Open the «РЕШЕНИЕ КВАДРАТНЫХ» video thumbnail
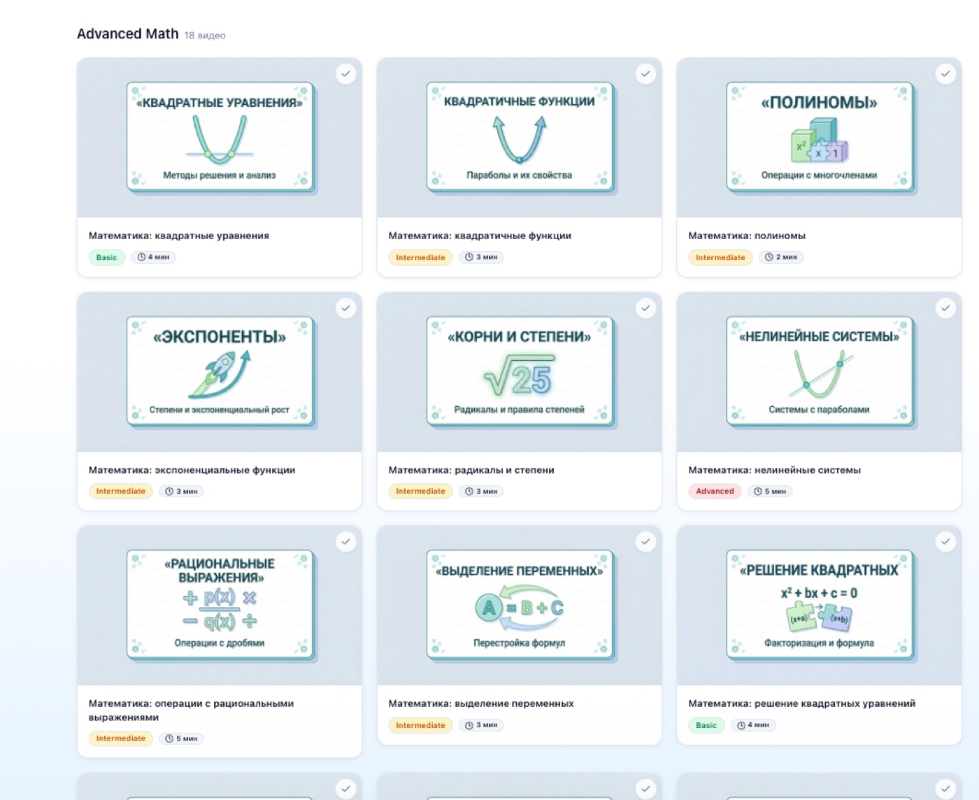This screenshot has height=800, width=979. [x=820, y=605]
